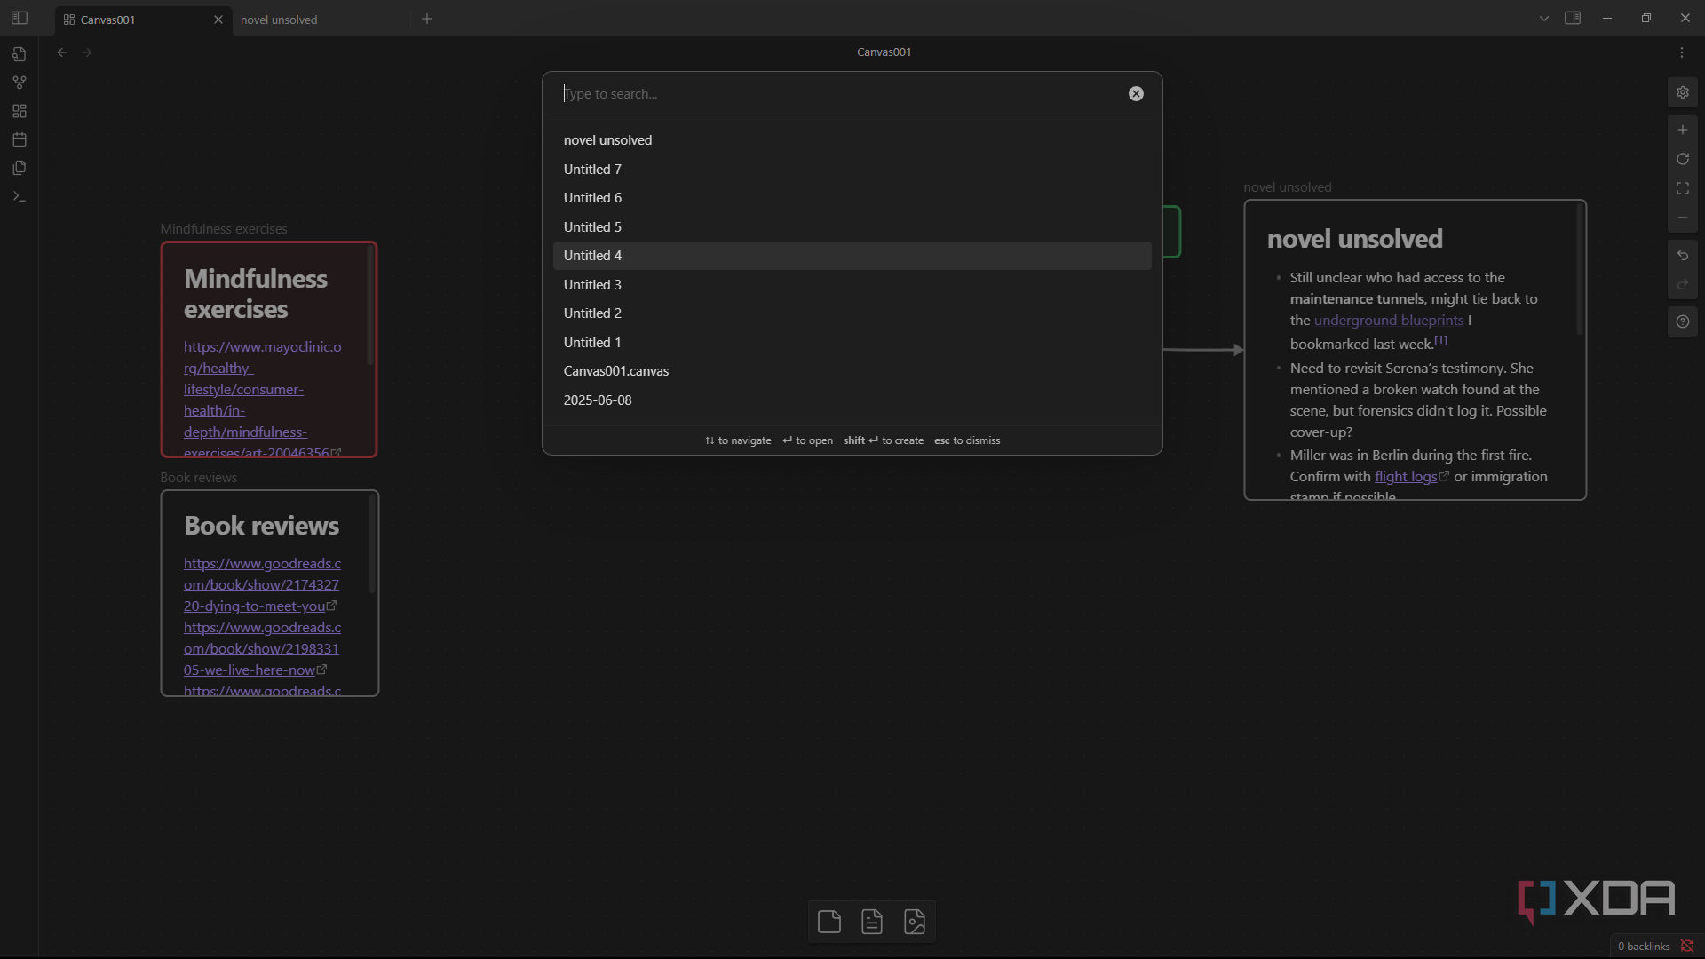Redo canvas action icon

[1683, 284]
